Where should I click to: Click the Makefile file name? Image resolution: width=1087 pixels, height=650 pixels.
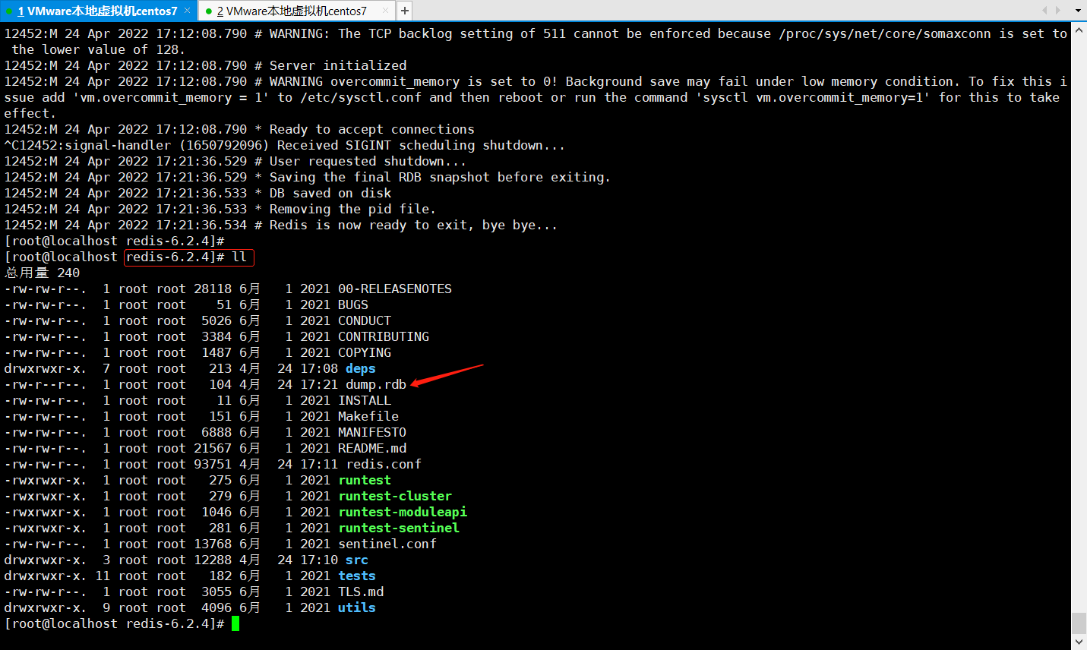point(368,416)
